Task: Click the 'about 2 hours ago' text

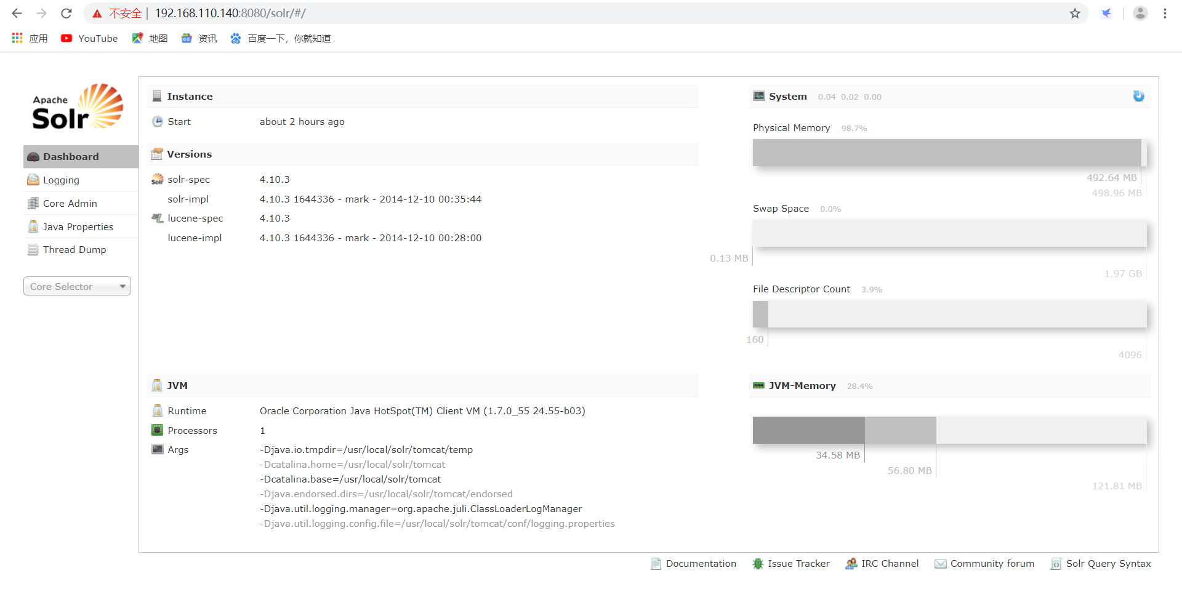Action: pyautogui.click(x=302, y=122)
